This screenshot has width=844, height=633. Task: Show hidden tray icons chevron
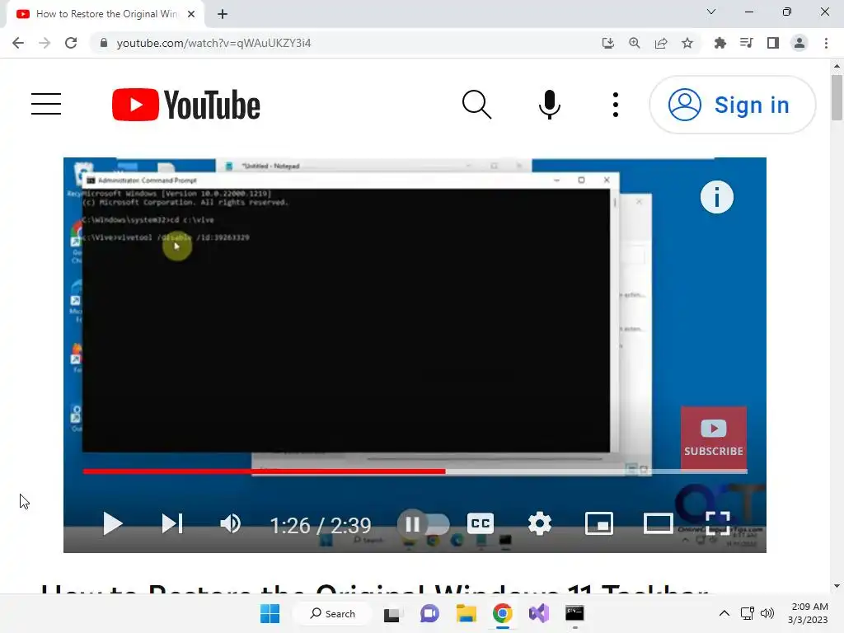pyautogui.click(x=724, y=613)
